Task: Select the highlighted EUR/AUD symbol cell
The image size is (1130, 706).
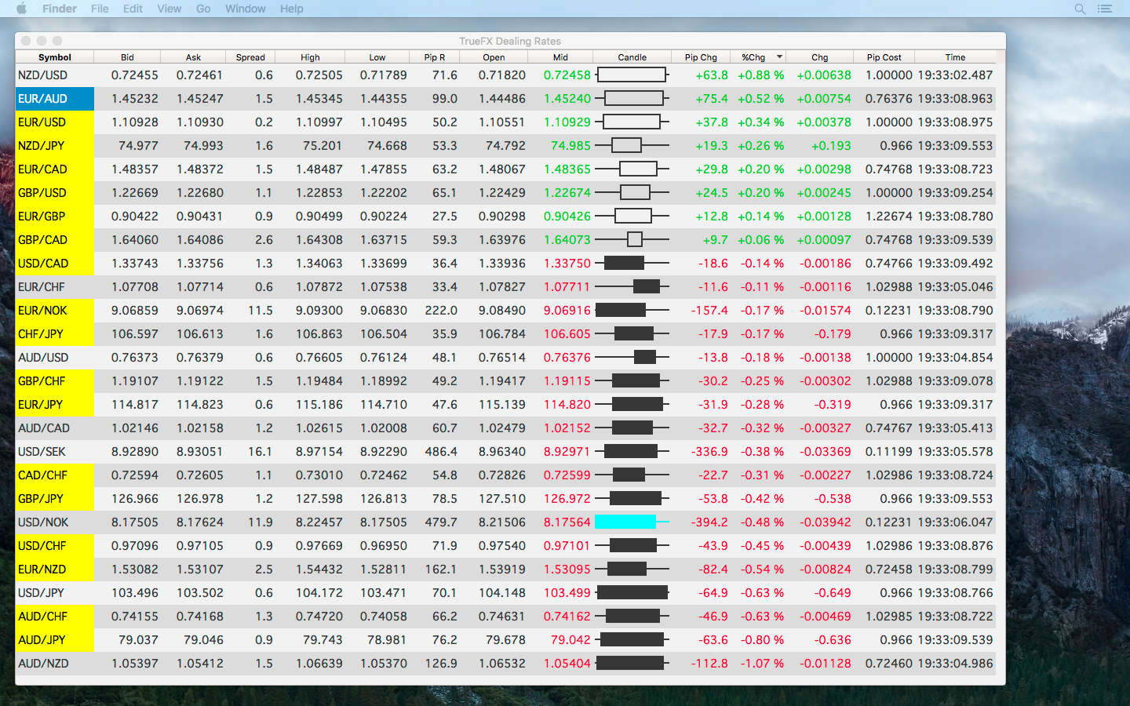Action: point(55,99)
